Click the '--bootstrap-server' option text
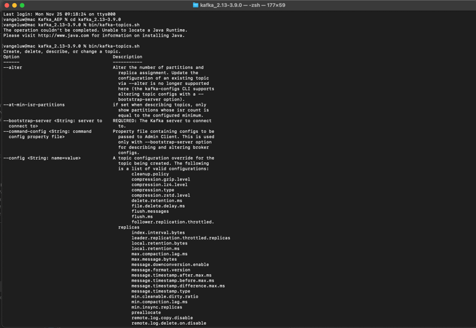 pos(27,121)
